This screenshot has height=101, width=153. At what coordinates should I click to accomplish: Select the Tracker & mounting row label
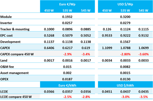(x=15, y=29)
